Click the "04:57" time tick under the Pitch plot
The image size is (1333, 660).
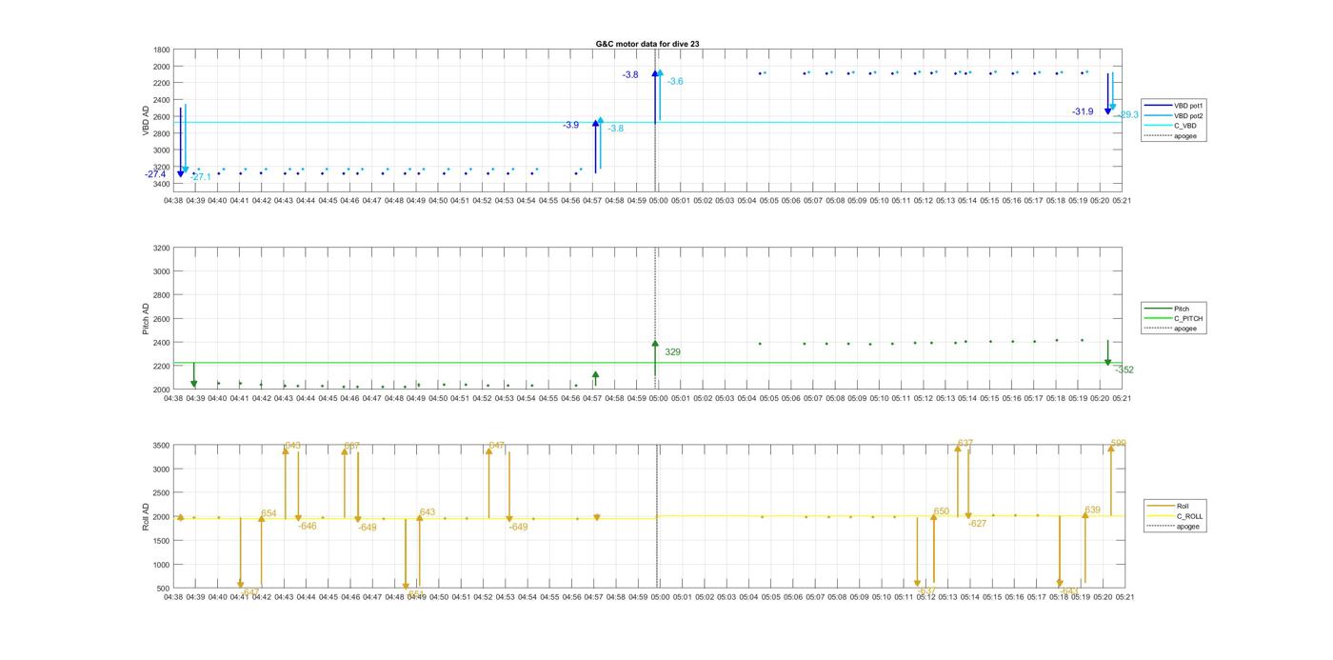point(592,398)
